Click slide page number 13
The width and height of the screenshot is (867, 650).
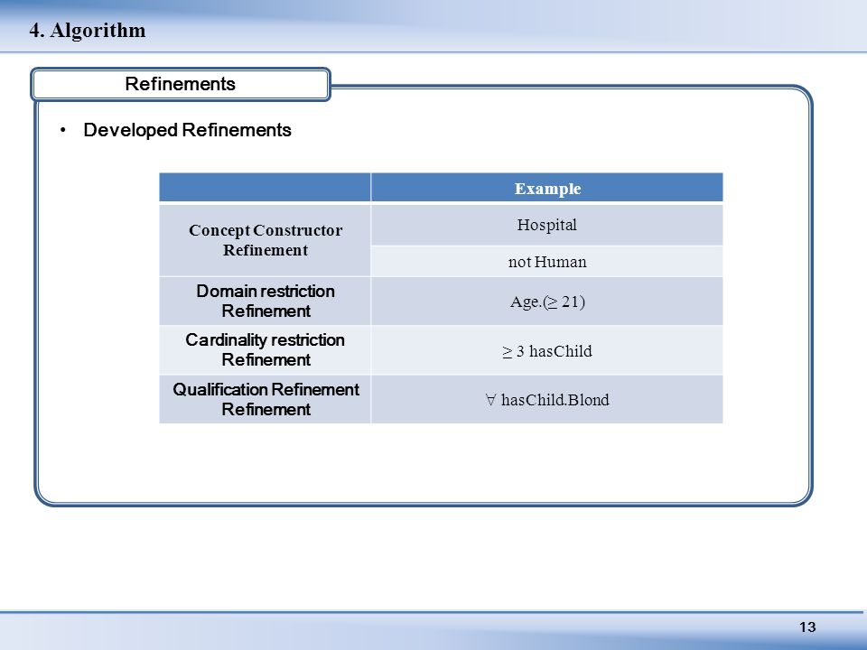[807, 627]
